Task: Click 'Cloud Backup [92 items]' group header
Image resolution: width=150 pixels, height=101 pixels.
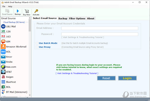Action: point(14,22)
